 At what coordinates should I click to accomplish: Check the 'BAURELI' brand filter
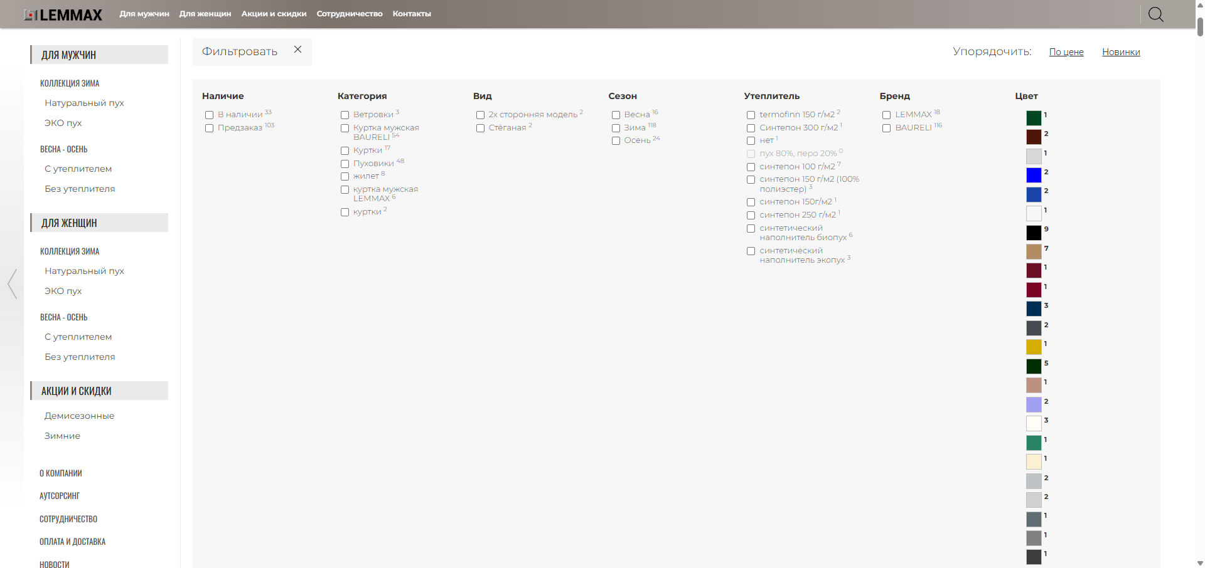(886, 128)
